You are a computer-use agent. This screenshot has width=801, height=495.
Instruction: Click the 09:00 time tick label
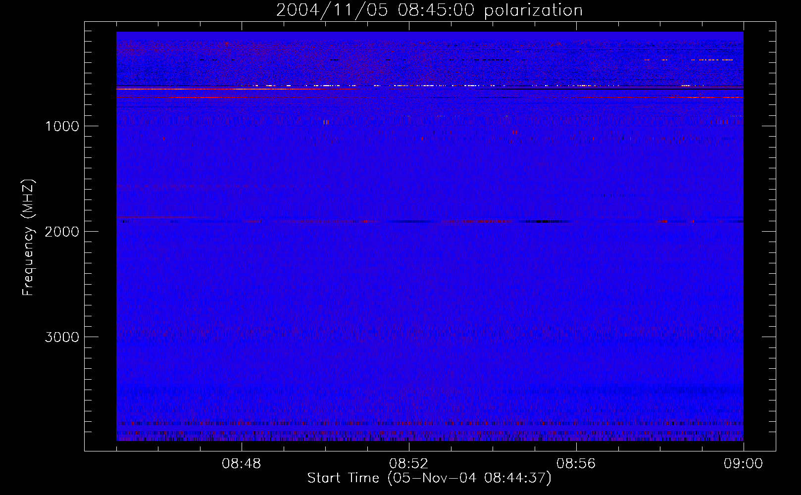744,464
